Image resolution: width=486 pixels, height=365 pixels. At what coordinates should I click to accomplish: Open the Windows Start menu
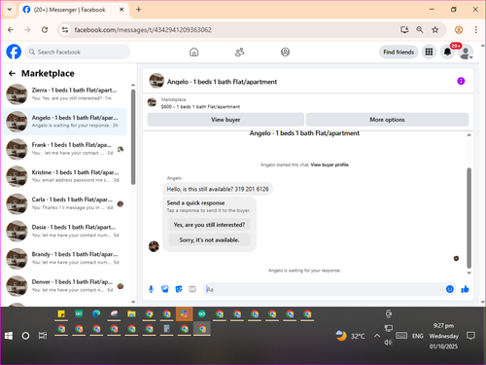[9, 336]
